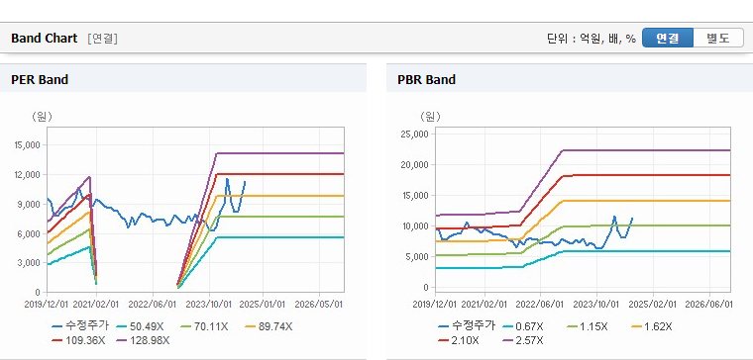Image resolution: width=753 pixels, height=360 pixels.
Task: Toggle the 70.11X legend series
Action: pyautogui.click(x=205, y=326)
